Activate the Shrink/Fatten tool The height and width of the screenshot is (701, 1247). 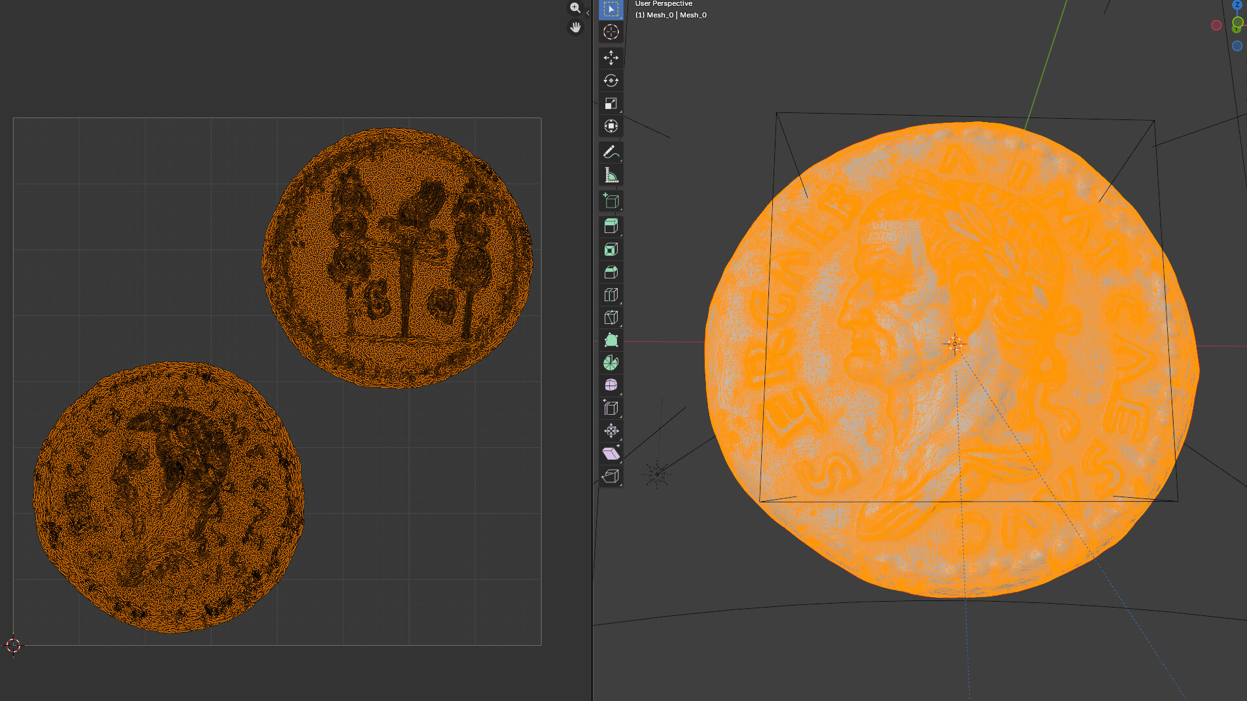tap(611, 431)
